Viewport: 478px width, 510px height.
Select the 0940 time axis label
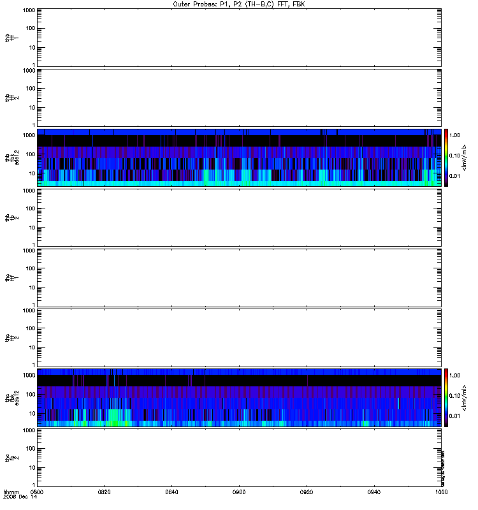374,492
